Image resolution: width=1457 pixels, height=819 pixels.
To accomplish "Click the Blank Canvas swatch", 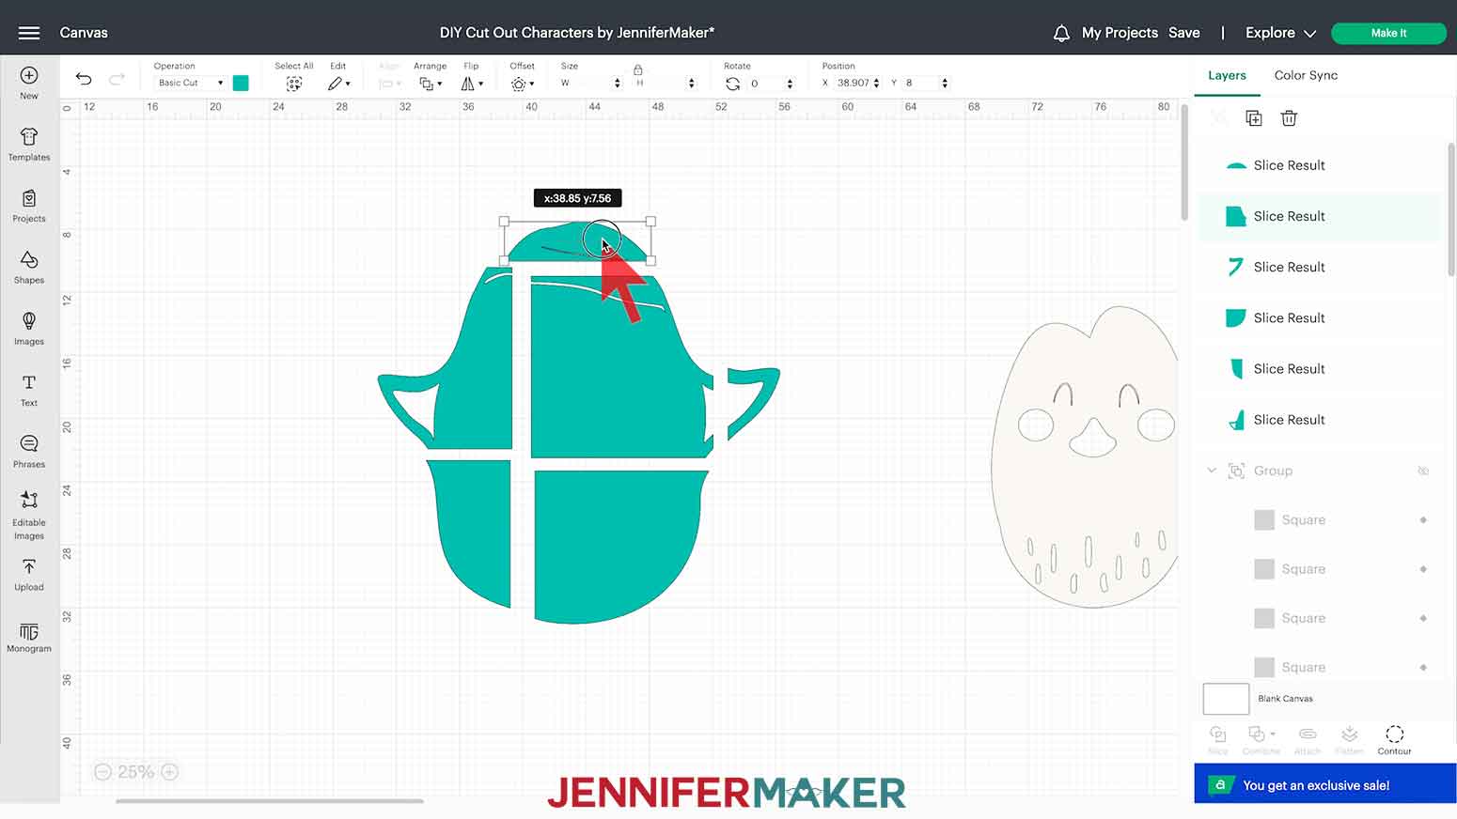I will (x=1226, y=699).
